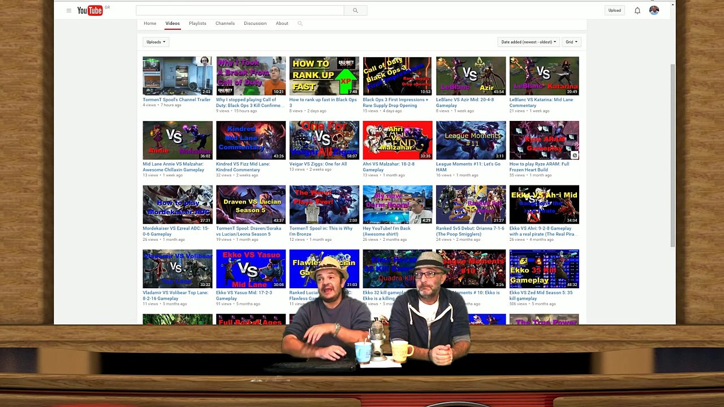Open link Mid Lane Annie VS Malzahar
This screenshot has width=724, height=407.
coord(174,167)
